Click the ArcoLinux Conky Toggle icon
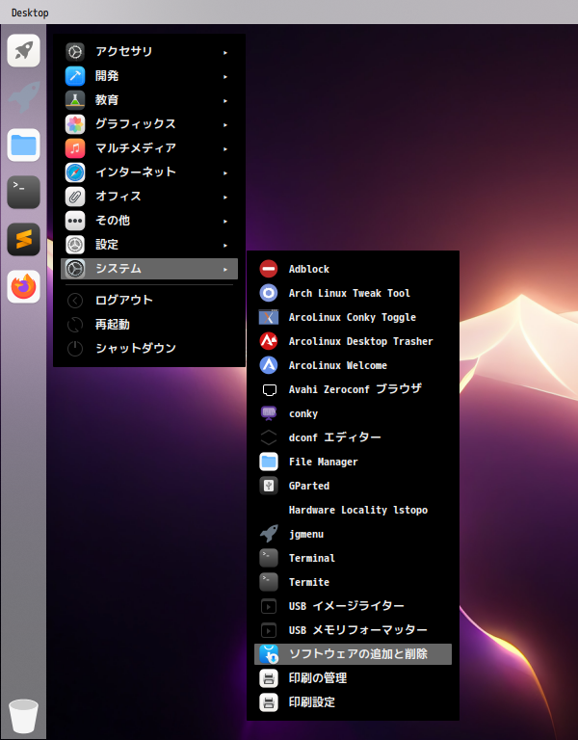 [269, 317]
